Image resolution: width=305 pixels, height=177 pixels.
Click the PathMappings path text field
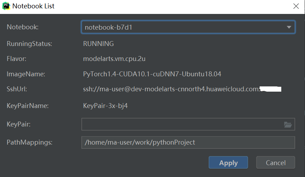(x=188, y=143)
